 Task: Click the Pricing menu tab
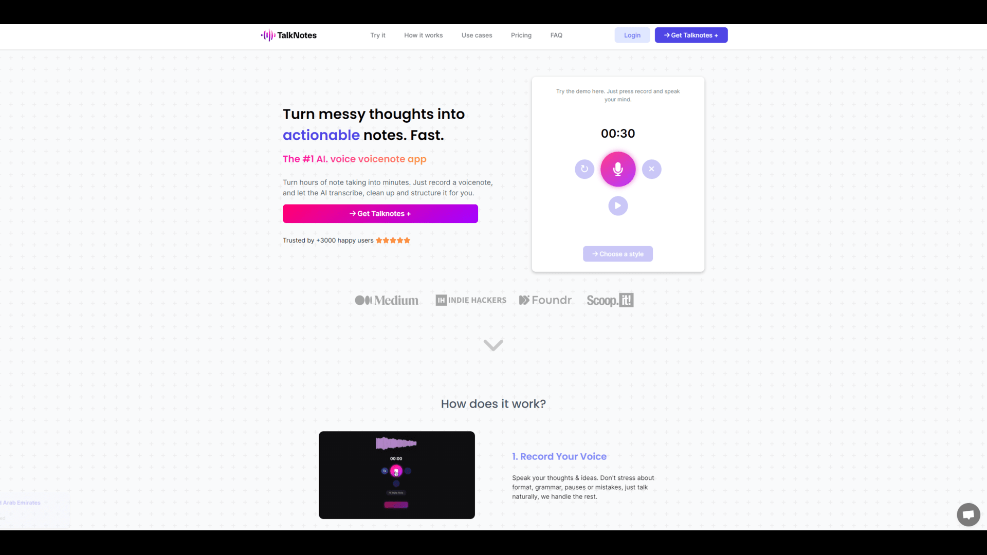pyautogui.click(x=521, y=35)
